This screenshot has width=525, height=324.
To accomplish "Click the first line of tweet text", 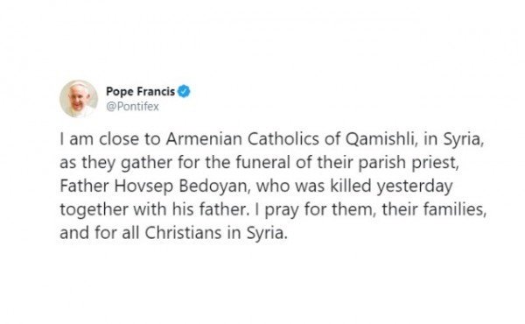I will [x=272, y=139].
